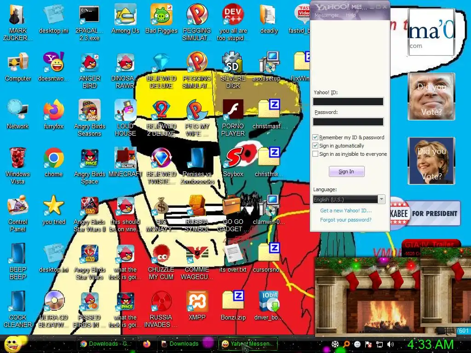The width and height of the screenshot is (471, 353).
Task: Click the network tray icon
Action: click(x=379, y=344)
